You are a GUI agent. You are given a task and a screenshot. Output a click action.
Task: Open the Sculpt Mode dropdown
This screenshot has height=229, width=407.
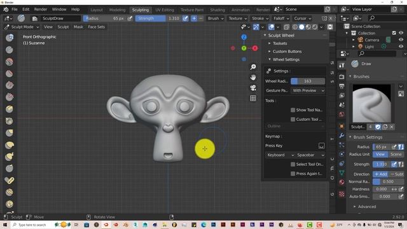(22, 27)
